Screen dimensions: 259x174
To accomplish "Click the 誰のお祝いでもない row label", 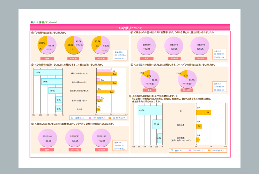I will (x=80, y=82).
